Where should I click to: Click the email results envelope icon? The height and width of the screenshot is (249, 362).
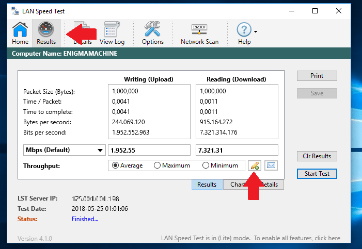tap(271, 165)
